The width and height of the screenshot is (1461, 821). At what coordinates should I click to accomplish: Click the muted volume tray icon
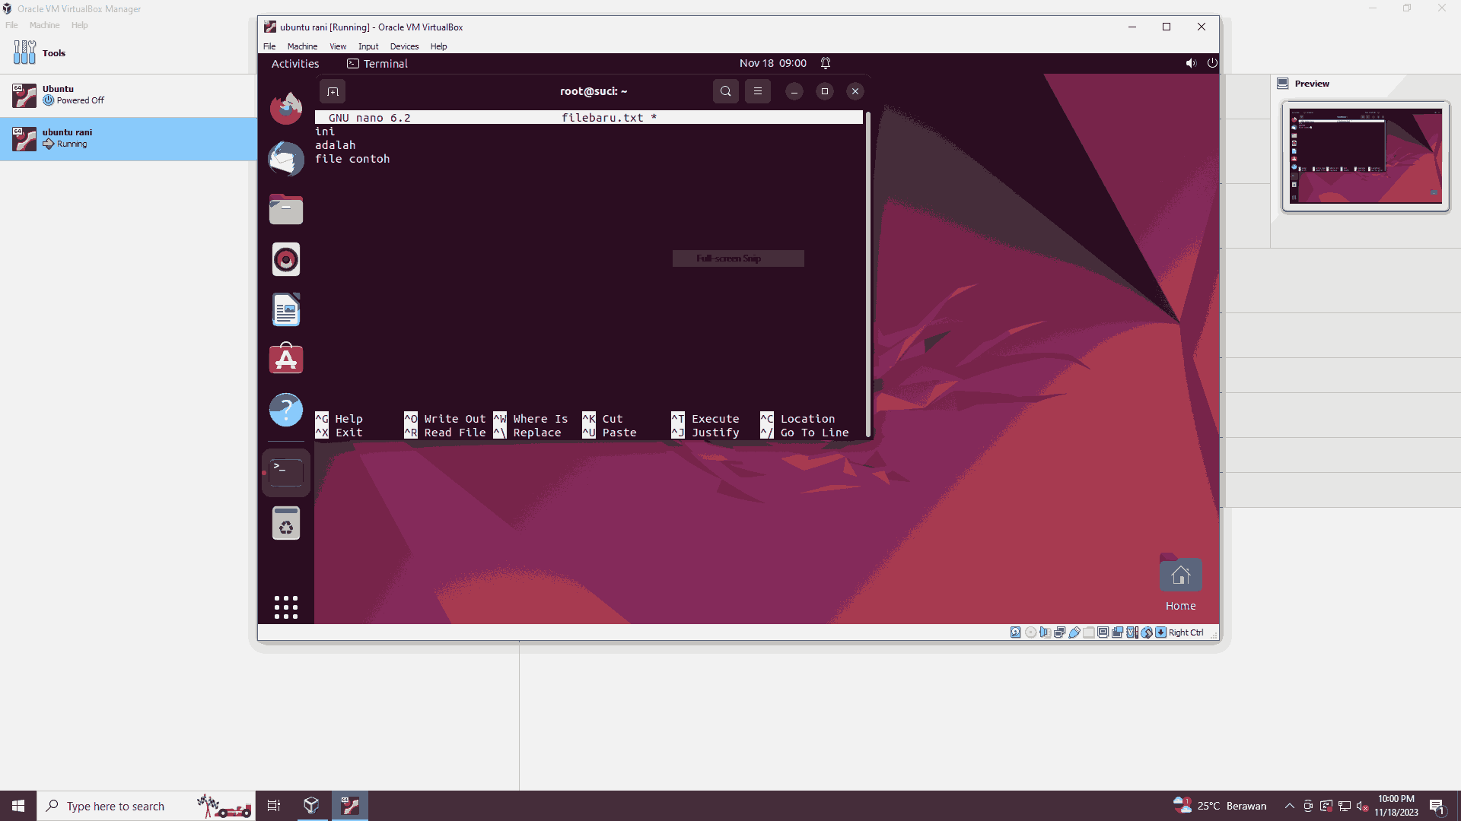click(1363, 806)
